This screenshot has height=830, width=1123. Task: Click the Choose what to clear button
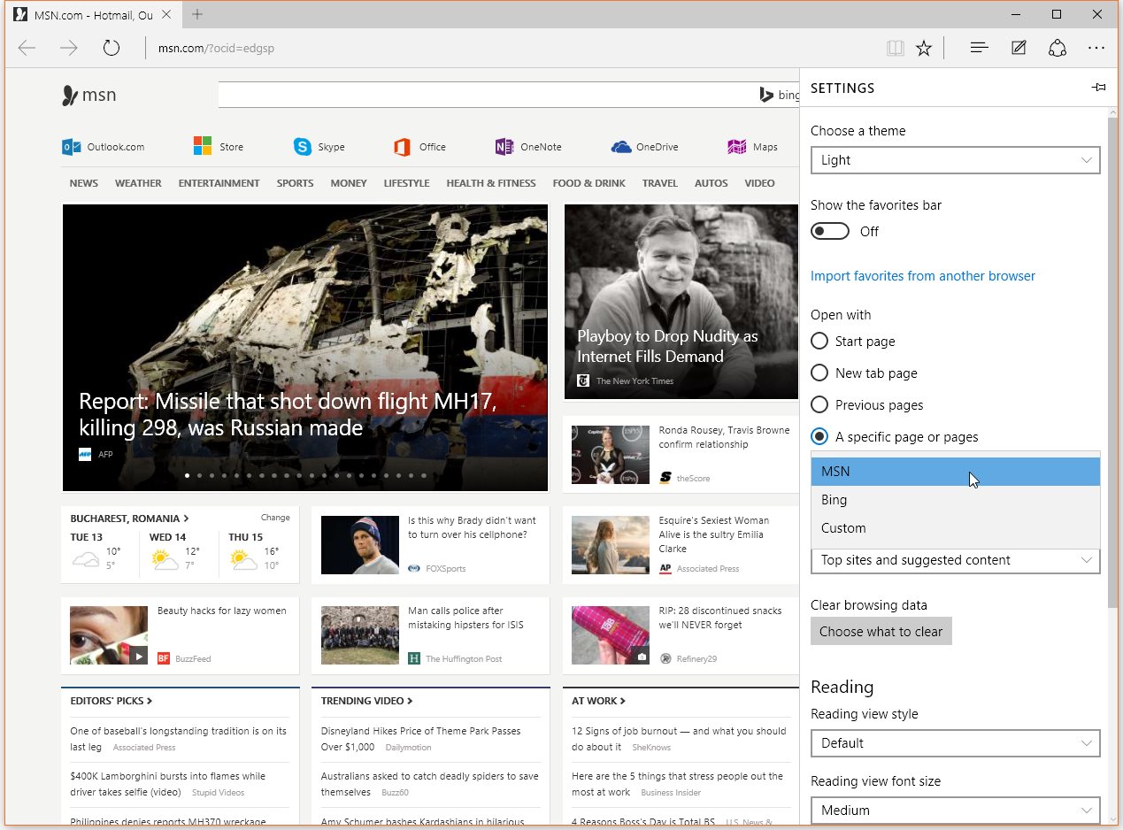point(881,631)
